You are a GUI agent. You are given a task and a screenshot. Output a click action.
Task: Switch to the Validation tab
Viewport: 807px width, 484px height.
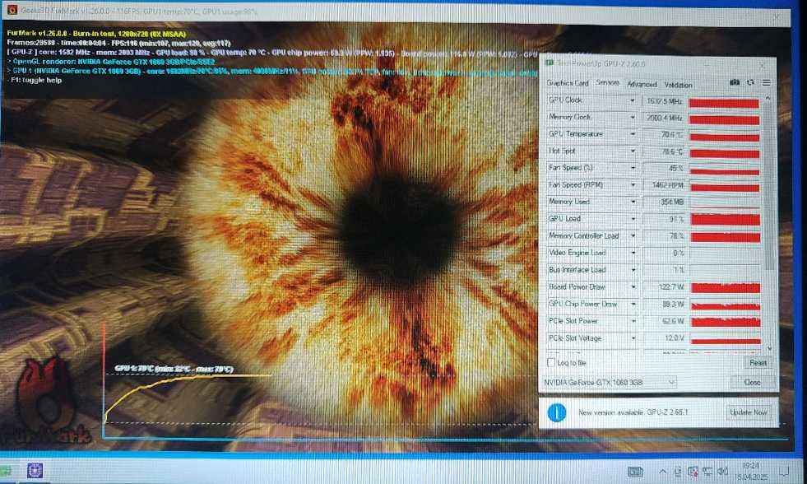pos(678,85)
